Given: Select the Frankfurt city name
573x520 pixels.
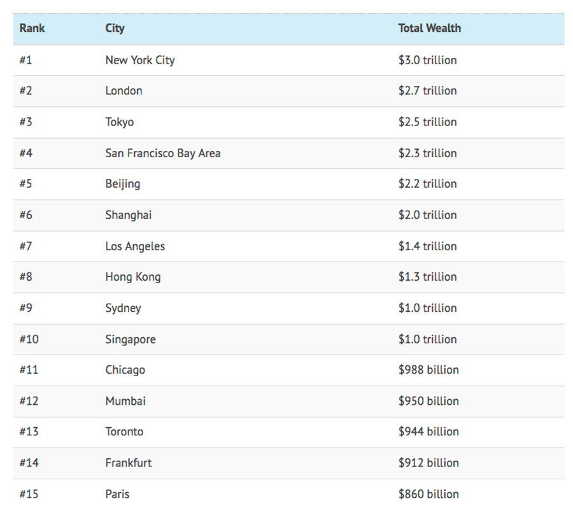Looking at the screenshot, I should pos(128,463).
